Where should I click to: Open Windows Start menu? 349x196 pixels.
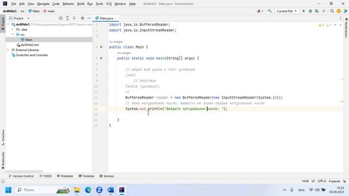click(x=9, y=190)
